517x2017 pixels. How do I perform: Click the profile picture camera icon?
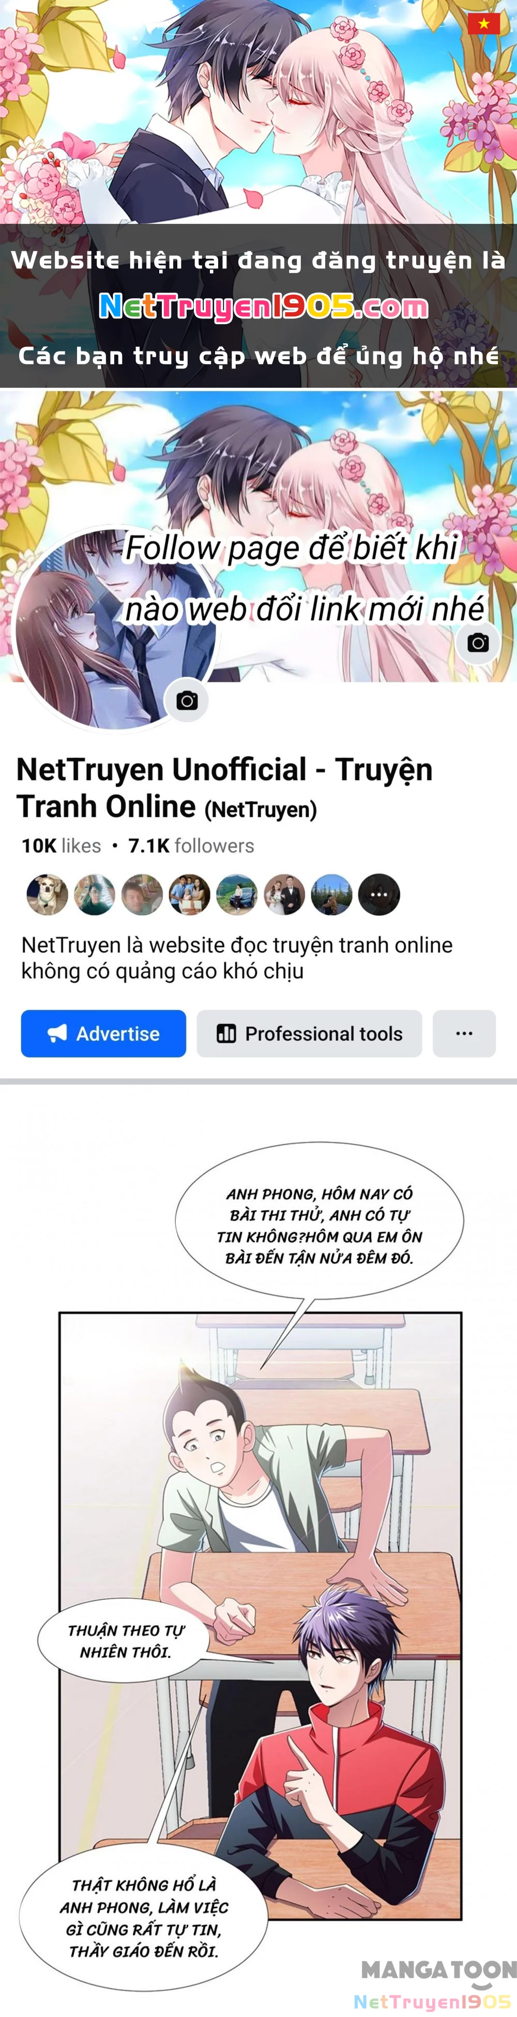(x=187, y=701)
